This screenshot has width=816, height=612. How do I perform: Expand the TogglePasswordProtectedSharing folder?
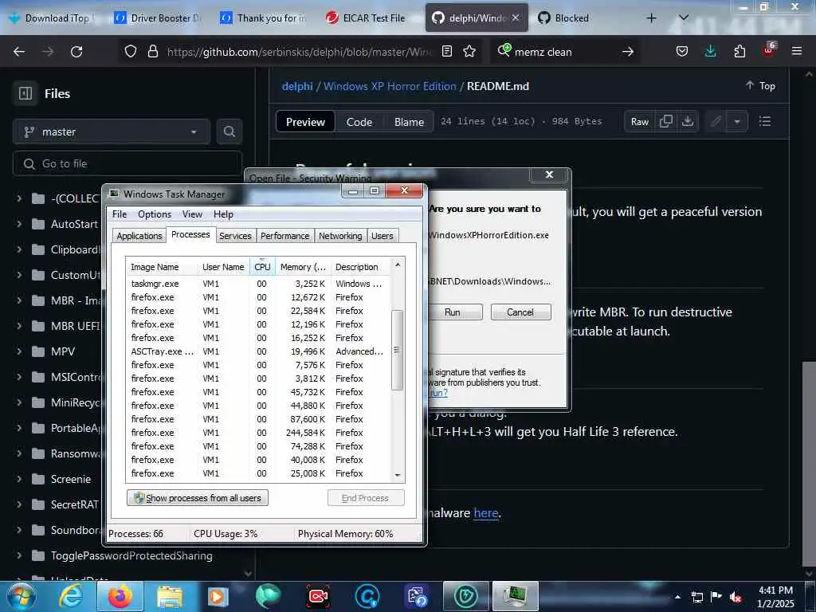(x=19, y=555)
